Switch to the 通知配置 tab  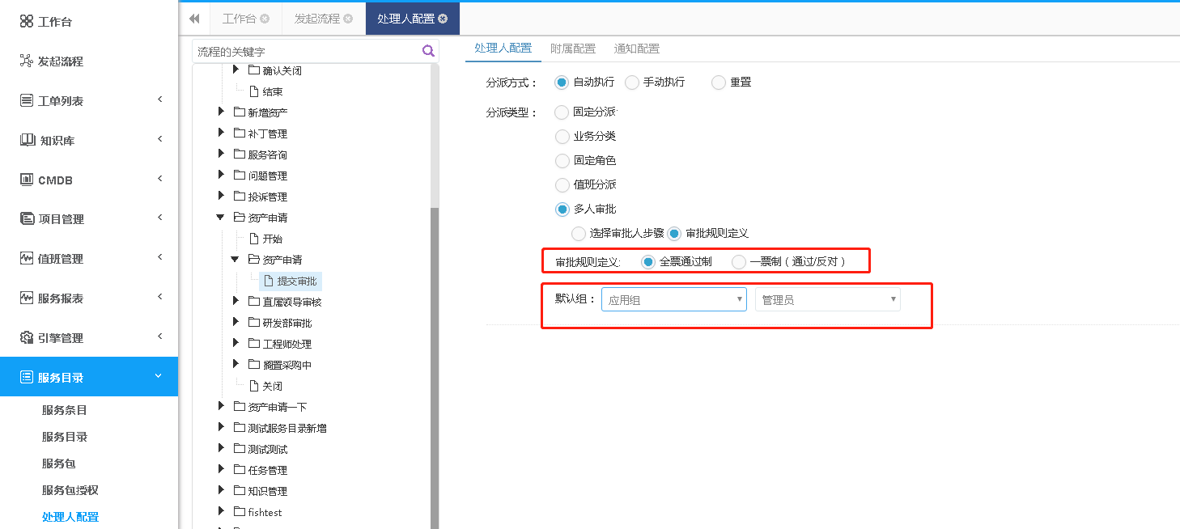tap(636, 49)
